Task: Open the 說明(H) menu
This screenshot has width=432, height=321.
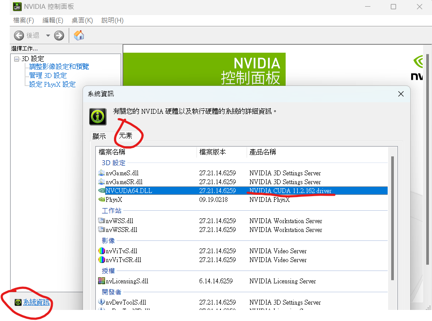Action: point(112,20)
